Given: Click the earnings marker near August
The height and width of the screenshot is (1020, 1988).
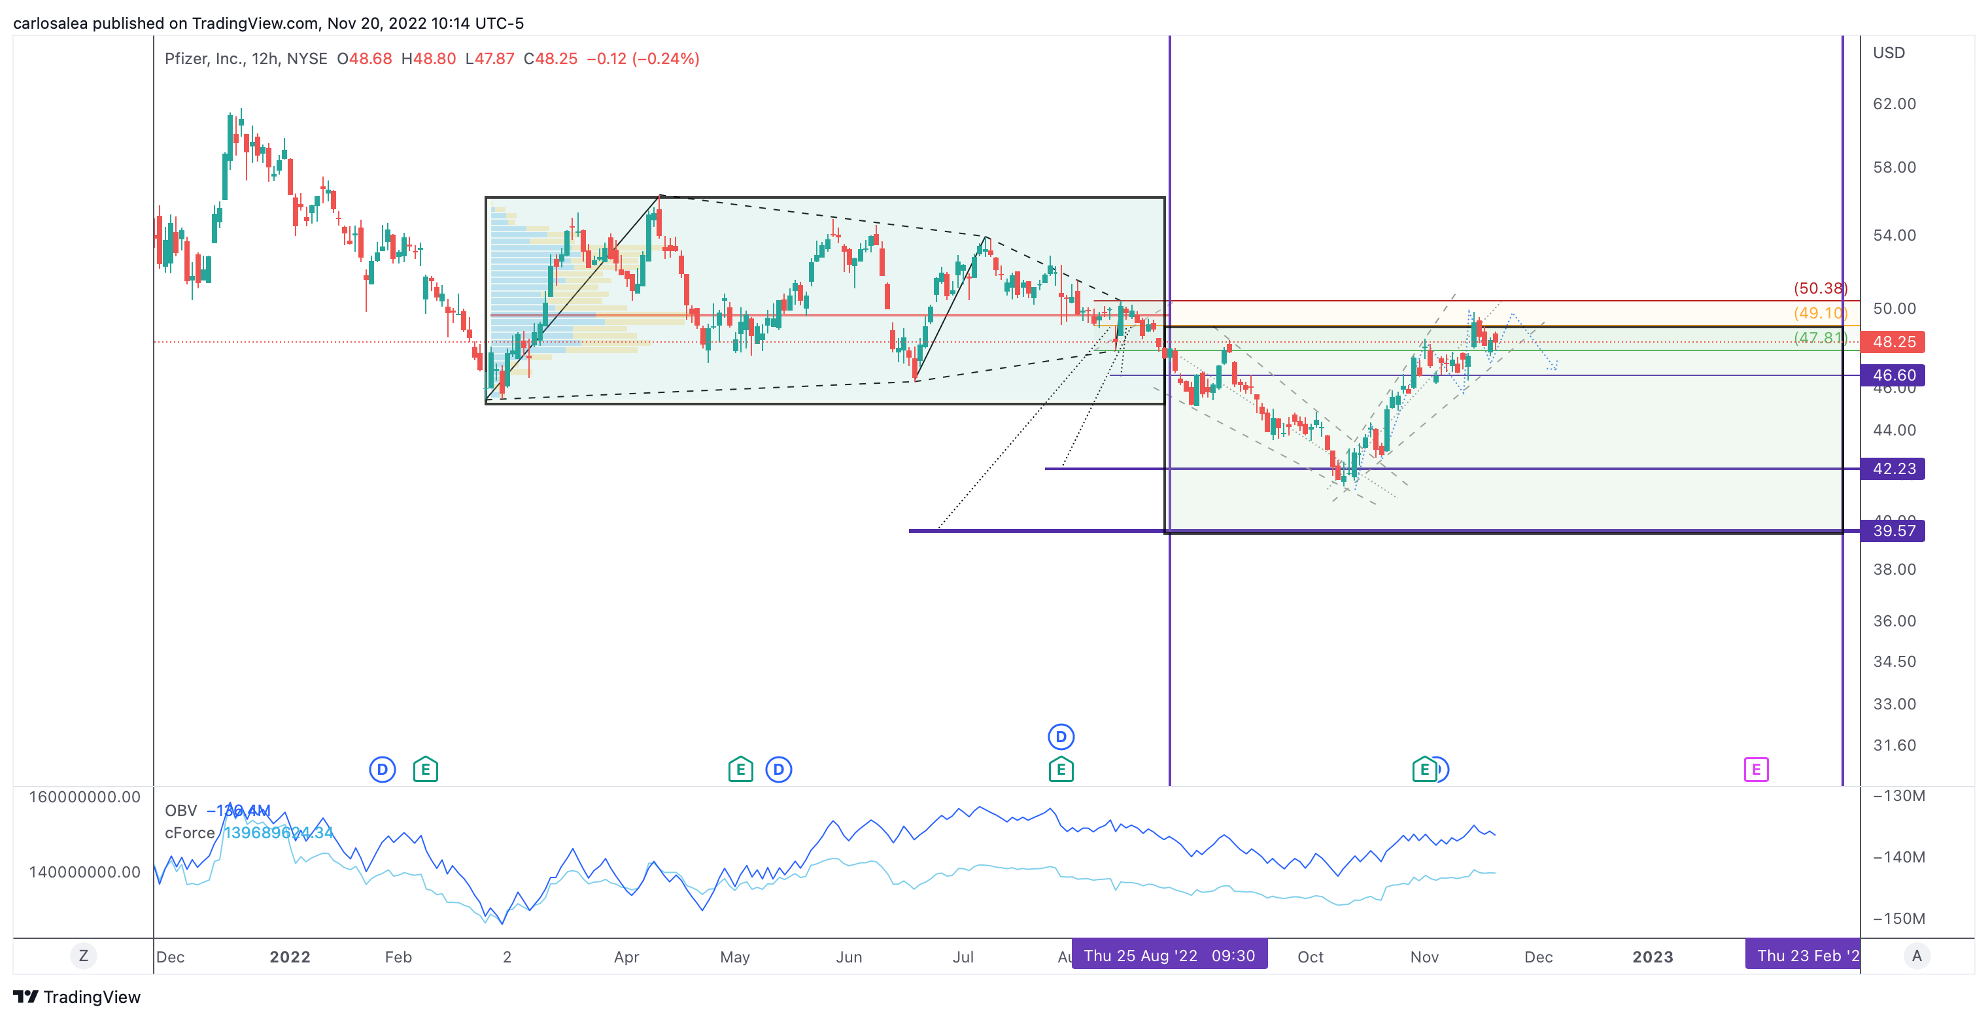Looking at the screenshot, I should pyautogui.click(x=1061, y=769).
